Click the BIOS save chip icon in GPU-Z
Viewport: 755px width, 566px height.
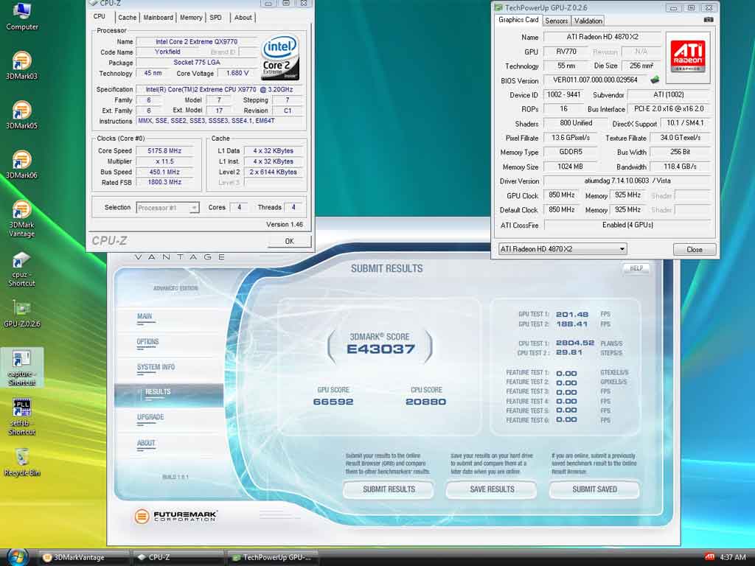click(x=655, y=80)
